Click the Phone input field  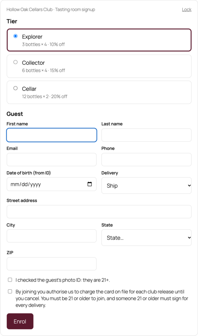(x=147, y=159)
